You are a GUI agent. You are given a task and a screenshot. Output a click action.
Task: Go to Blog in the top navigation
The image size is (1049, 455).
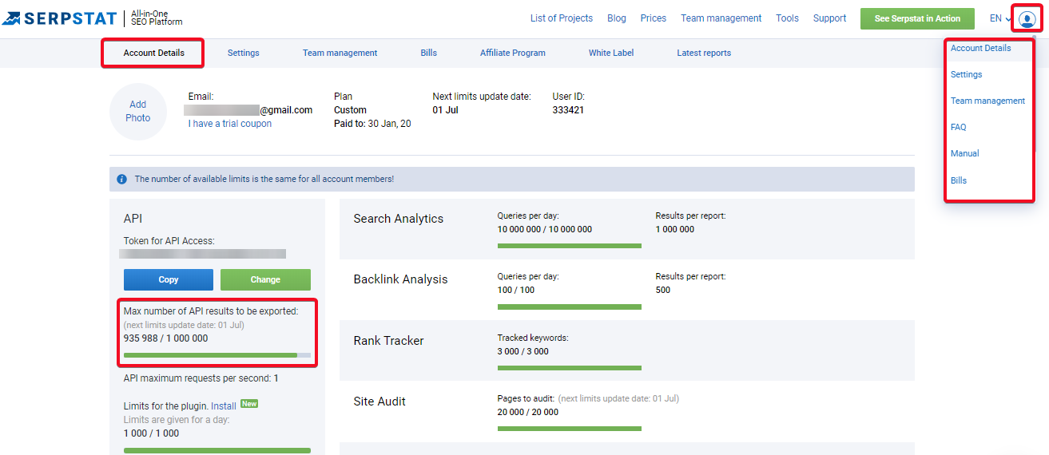pos(617,18)
